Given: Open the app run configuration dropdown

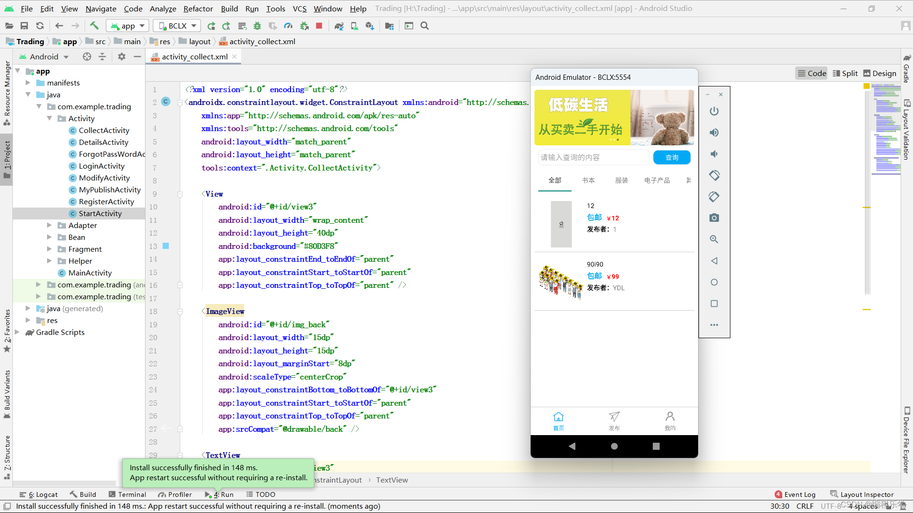Looking at the screenshot, I should pyautogui.click(x=127, y=26).
